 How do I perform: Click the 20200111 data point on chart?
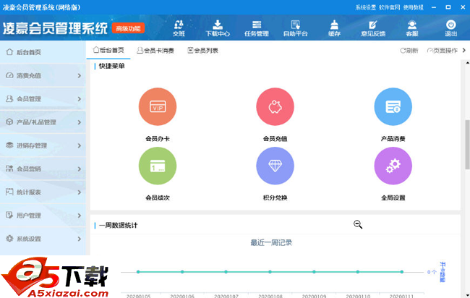(x=401, y=272)
